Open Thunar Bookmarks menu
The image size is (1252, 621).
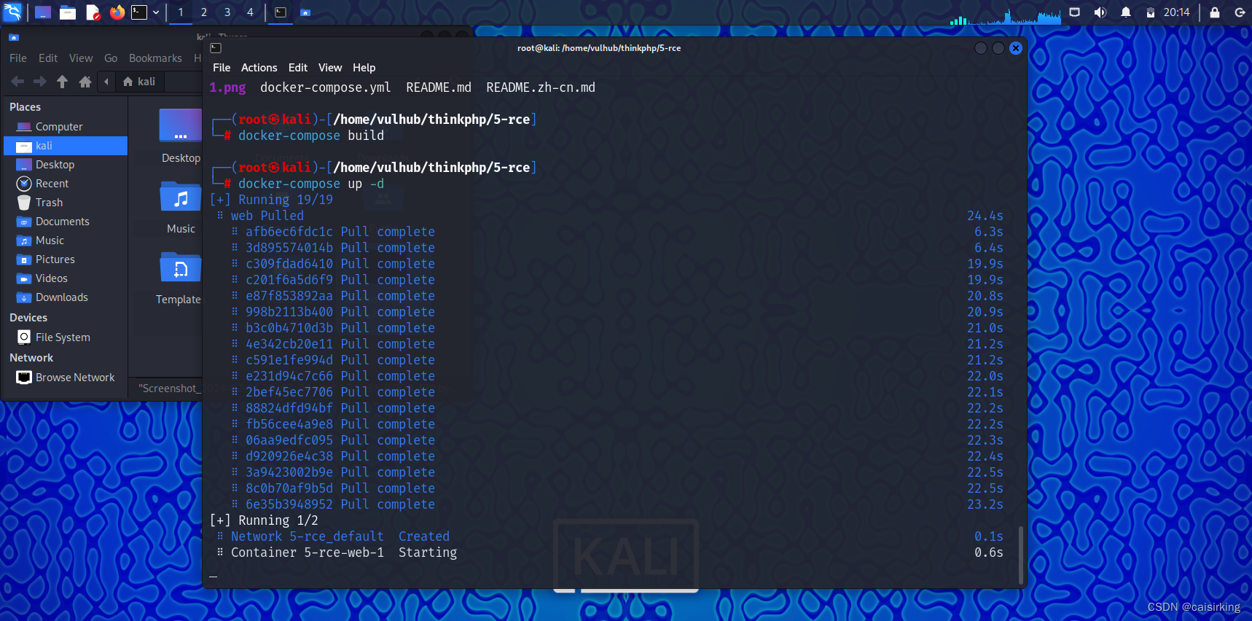[x=155, y=58]
